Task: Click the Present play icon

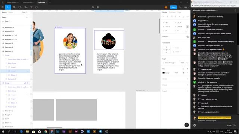Action: pos(180,7)
